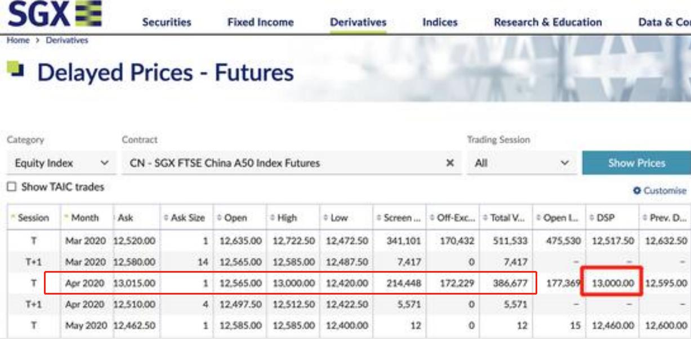This screenshot has height=339, width=691.
Task: Select the Indices menu item
Action: click(x=440, y=22)
